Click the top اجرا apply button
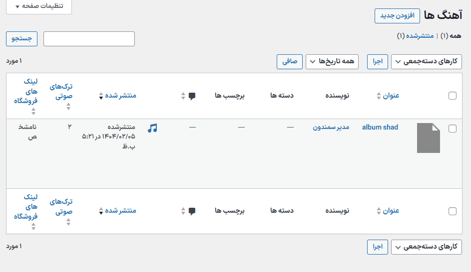 point(378,62)
